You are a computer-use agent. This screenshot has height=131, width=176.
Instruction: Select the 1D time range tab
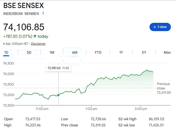pos(6,52)
